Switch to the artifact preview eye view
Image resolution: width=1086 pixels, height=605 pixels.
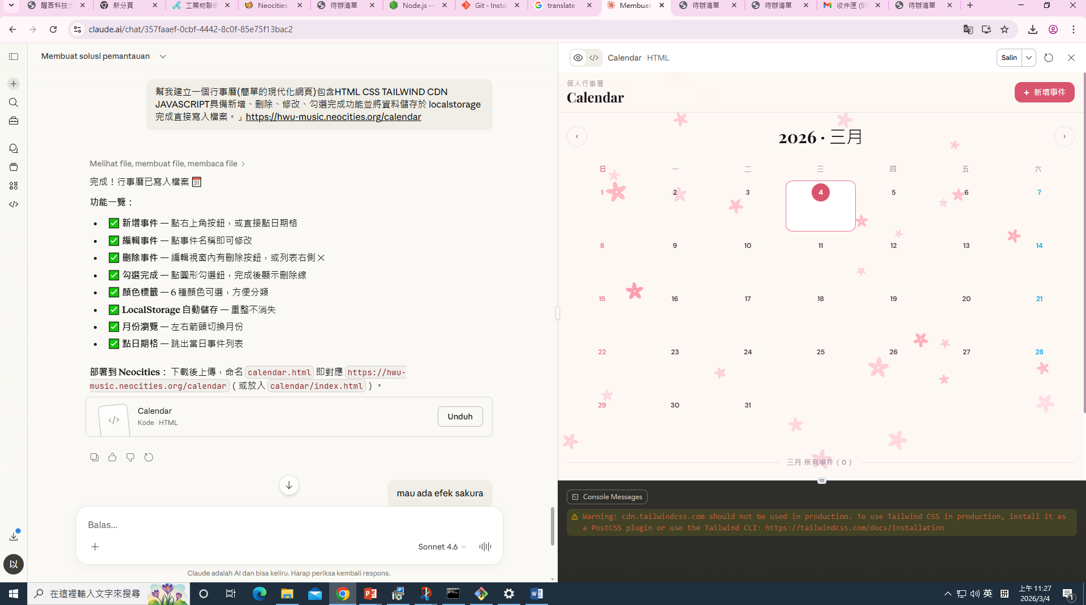[x=578, y=58]
